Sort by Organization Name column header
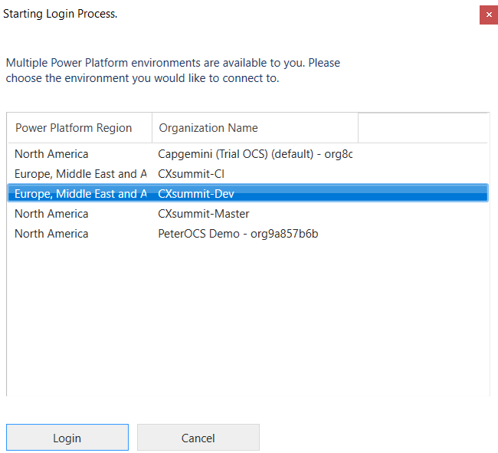This screenshot has width=498, height=453. [x=255, y=128]
